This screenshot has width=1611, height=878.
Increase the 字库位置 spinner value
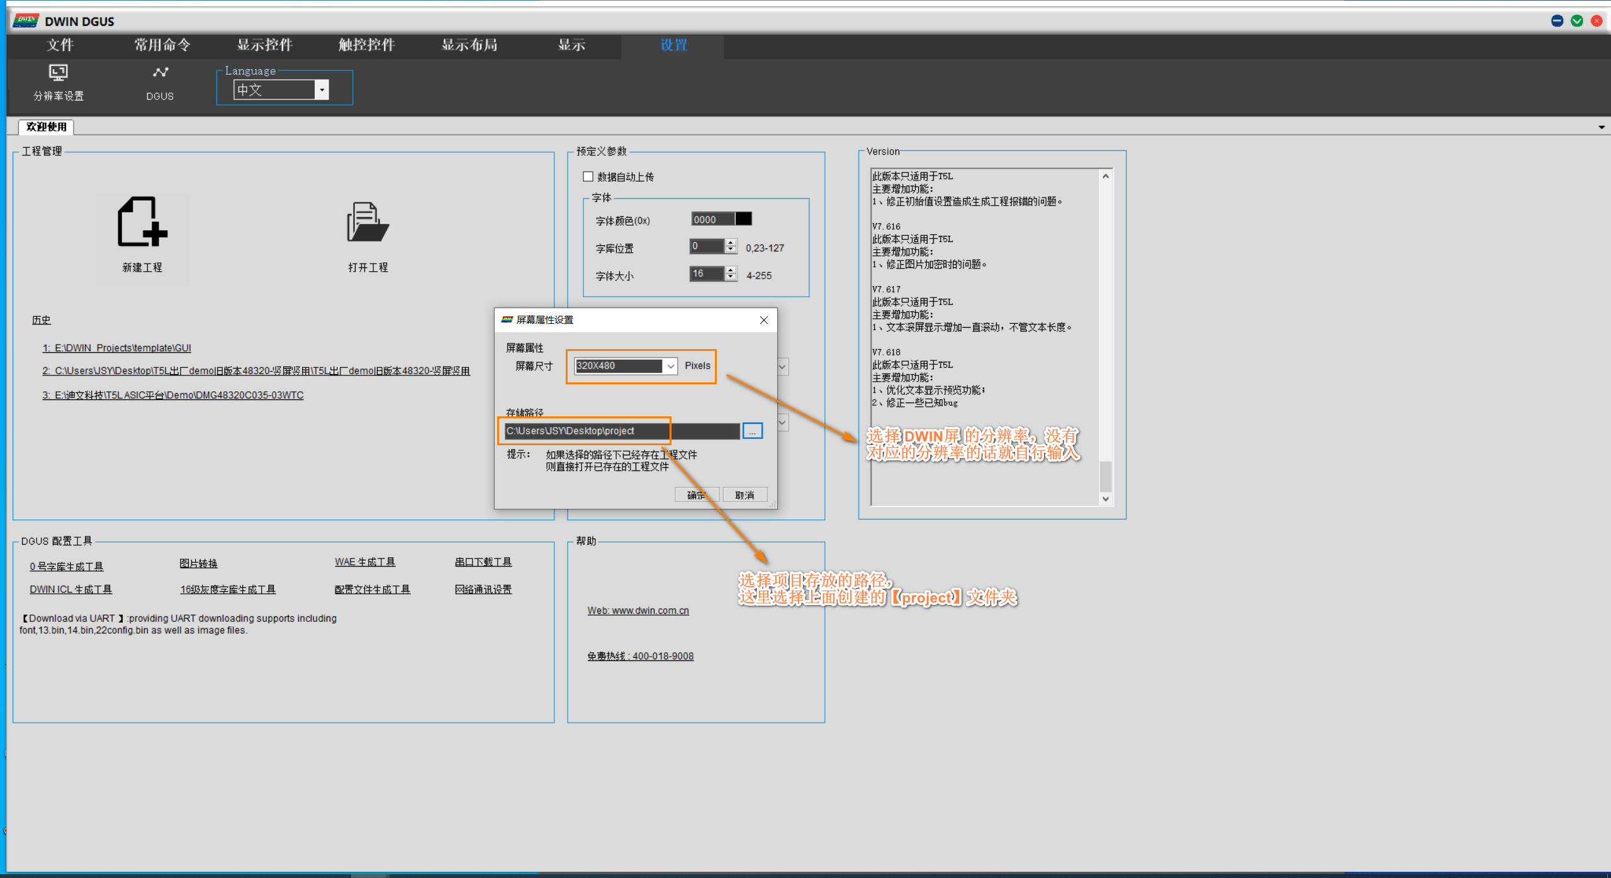click(x=731, y=243)
